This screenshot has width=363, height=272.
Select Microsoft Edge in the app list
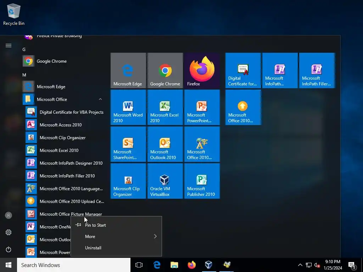pos(63,87)
